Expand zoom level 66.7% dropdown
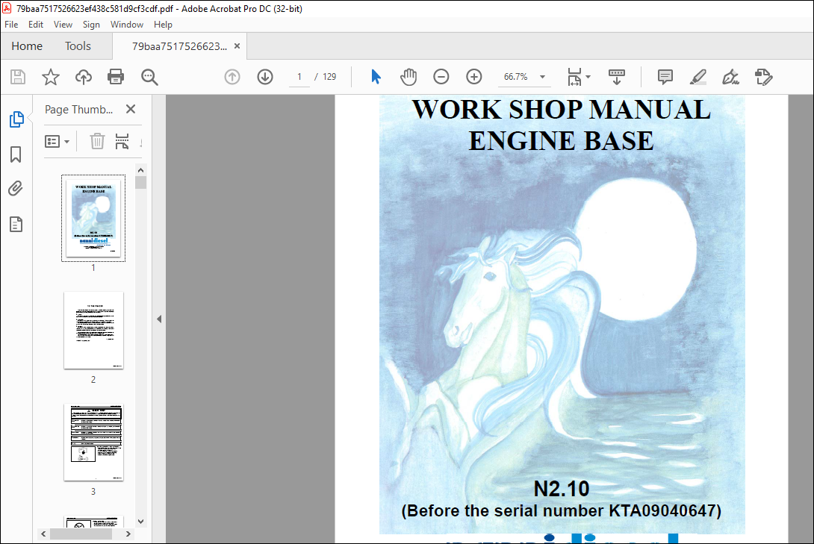814x544 pixels. [x=542, y=77]
